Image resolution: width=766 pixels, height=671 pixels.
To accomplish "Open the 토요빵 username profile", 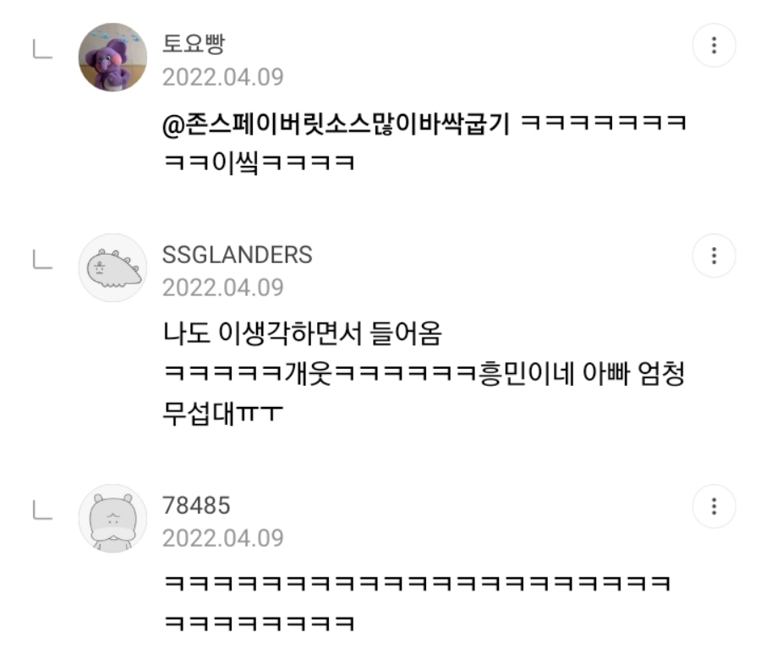I will [x=194, y=44].
